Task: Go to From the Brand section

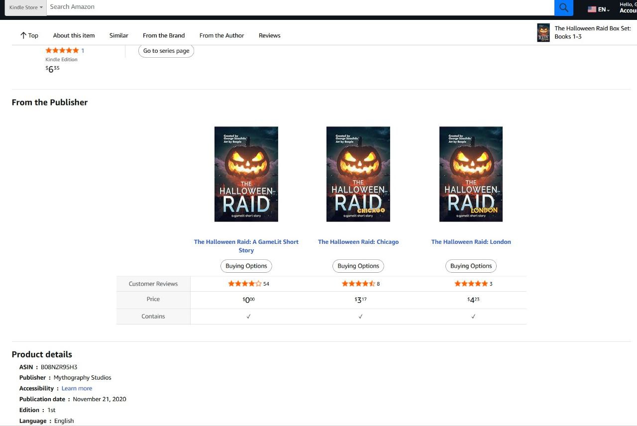Action: click(164, 35)
